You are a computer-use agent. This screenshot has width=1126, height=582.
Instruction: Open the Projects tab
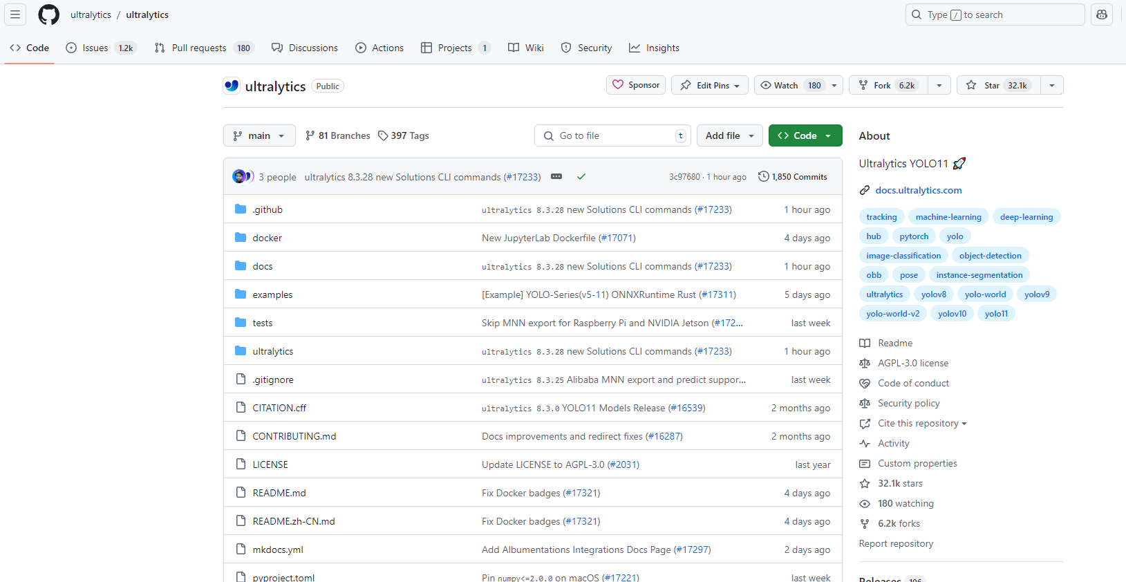[456, 48]
